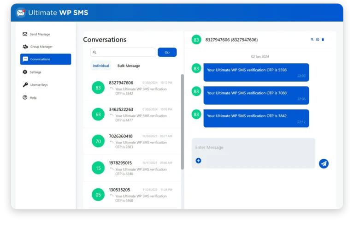Click the conversations search input field
The height and width of the screenshot is (228, 354).
[123, 52]
